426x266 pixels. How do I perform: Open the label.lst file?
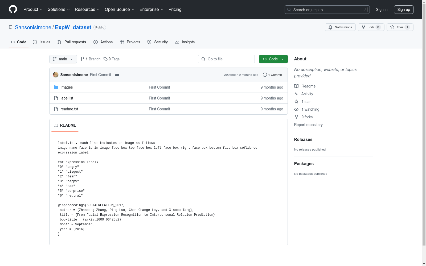[67, 98]
